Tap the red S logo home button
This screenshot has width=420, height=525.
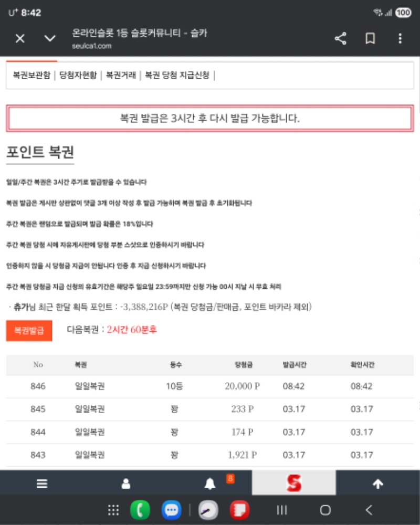click(294, 483)
